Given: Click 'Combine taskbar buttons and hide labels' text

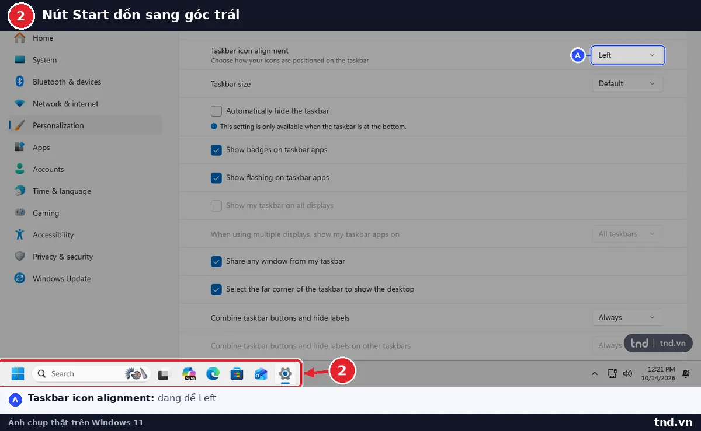Looking at the screenshot, I should click(280, 318).
